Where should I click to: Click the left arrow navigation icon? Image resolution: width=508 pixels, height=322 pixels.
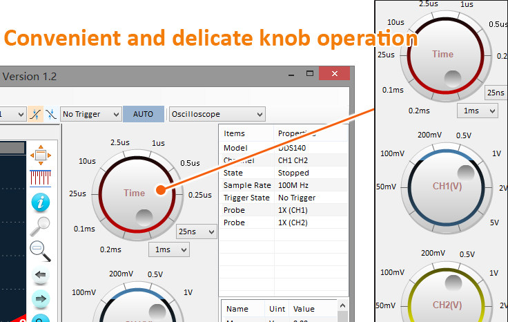[41, 275]
